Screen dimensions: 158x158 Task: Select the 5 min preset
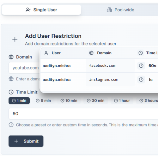pyautogui.click(x=43, y=100)
